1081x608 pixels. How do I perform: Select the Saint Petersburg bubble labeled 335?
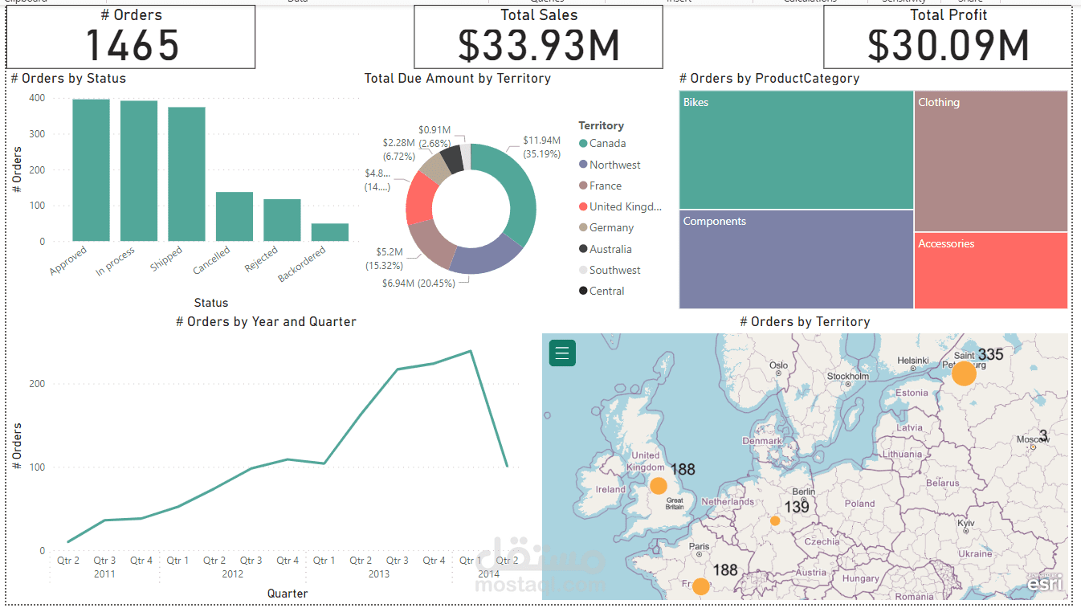pyautogui.click(x=964, y=373)
